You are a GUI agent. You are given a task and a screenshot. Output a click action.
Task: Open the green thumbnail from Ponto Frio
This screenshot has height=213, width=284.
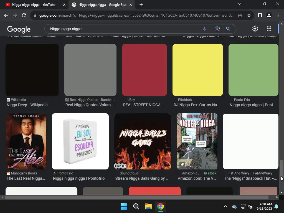pyautogui.click(x=253, y=70)
